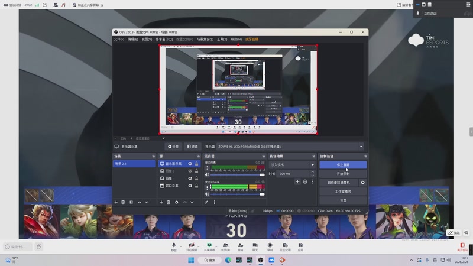Toggle visibility of the 图像 source
The height and width of the screenshot is (266, 473).
pyautogui.click(x=190, y=179)
